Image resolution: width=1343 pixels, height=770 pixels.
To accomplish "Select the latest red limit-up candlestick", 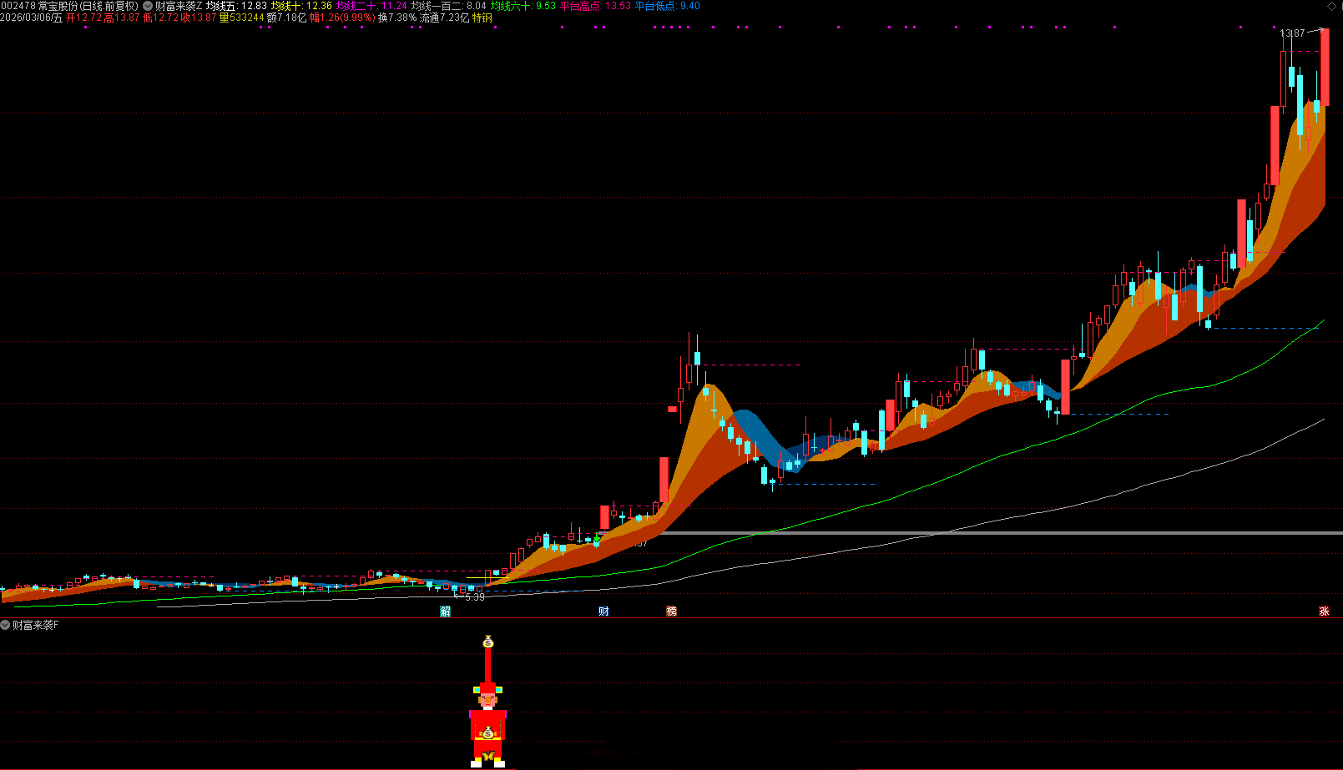I will 1325,67.
